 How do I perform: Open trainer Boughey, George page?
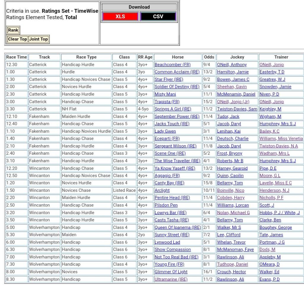point(275,227)
